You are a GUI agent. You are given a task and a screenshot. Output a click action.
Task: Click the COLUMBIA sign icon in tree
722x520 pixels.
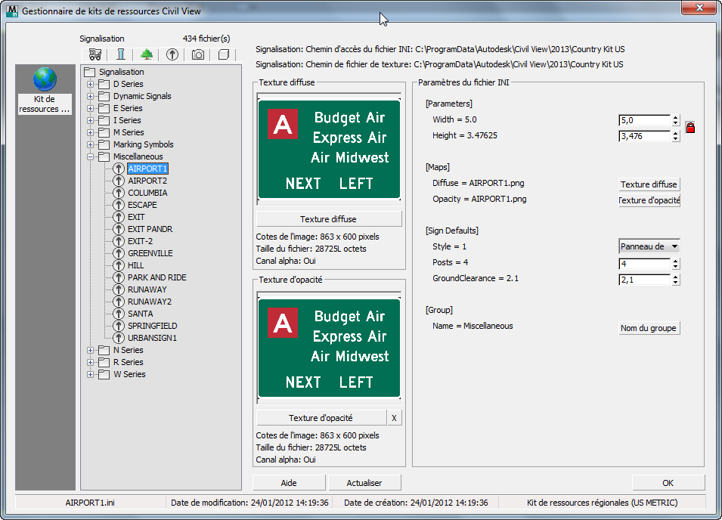coord(119,193)
